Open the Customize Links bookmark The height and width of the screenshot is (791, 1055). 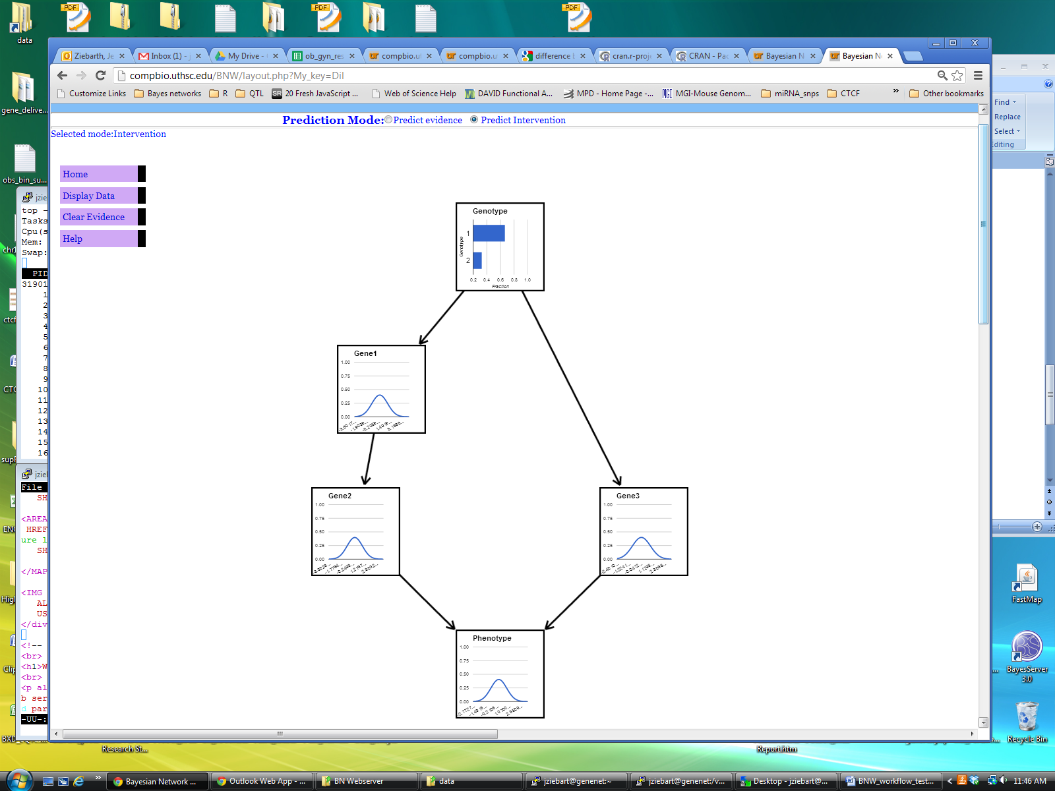[x=92, y=94]
